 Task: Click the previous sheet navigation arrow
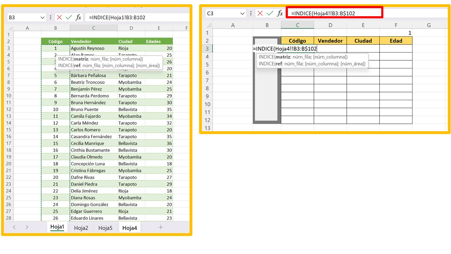14,228
